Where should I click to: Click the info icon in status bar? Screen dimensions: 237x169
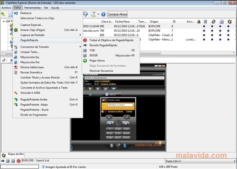[43, 167]
